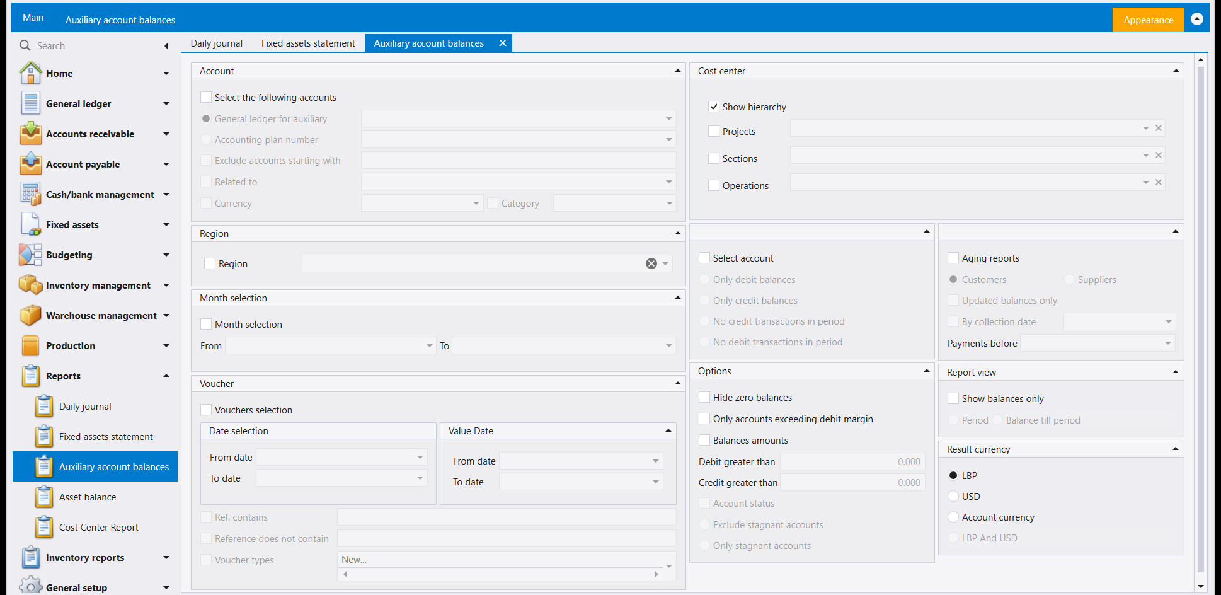The image size is (1221, 595).
Task: Click the Account payable icon
Action: [30, 164]
